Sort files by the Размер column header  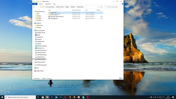click(x=98, y=10)
